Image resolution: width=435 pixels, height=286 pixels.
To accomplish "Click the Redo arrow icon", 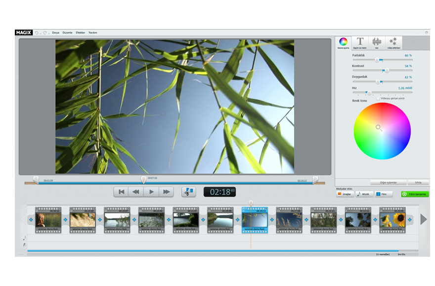I will pyautogui.click(x=44, y=33).
